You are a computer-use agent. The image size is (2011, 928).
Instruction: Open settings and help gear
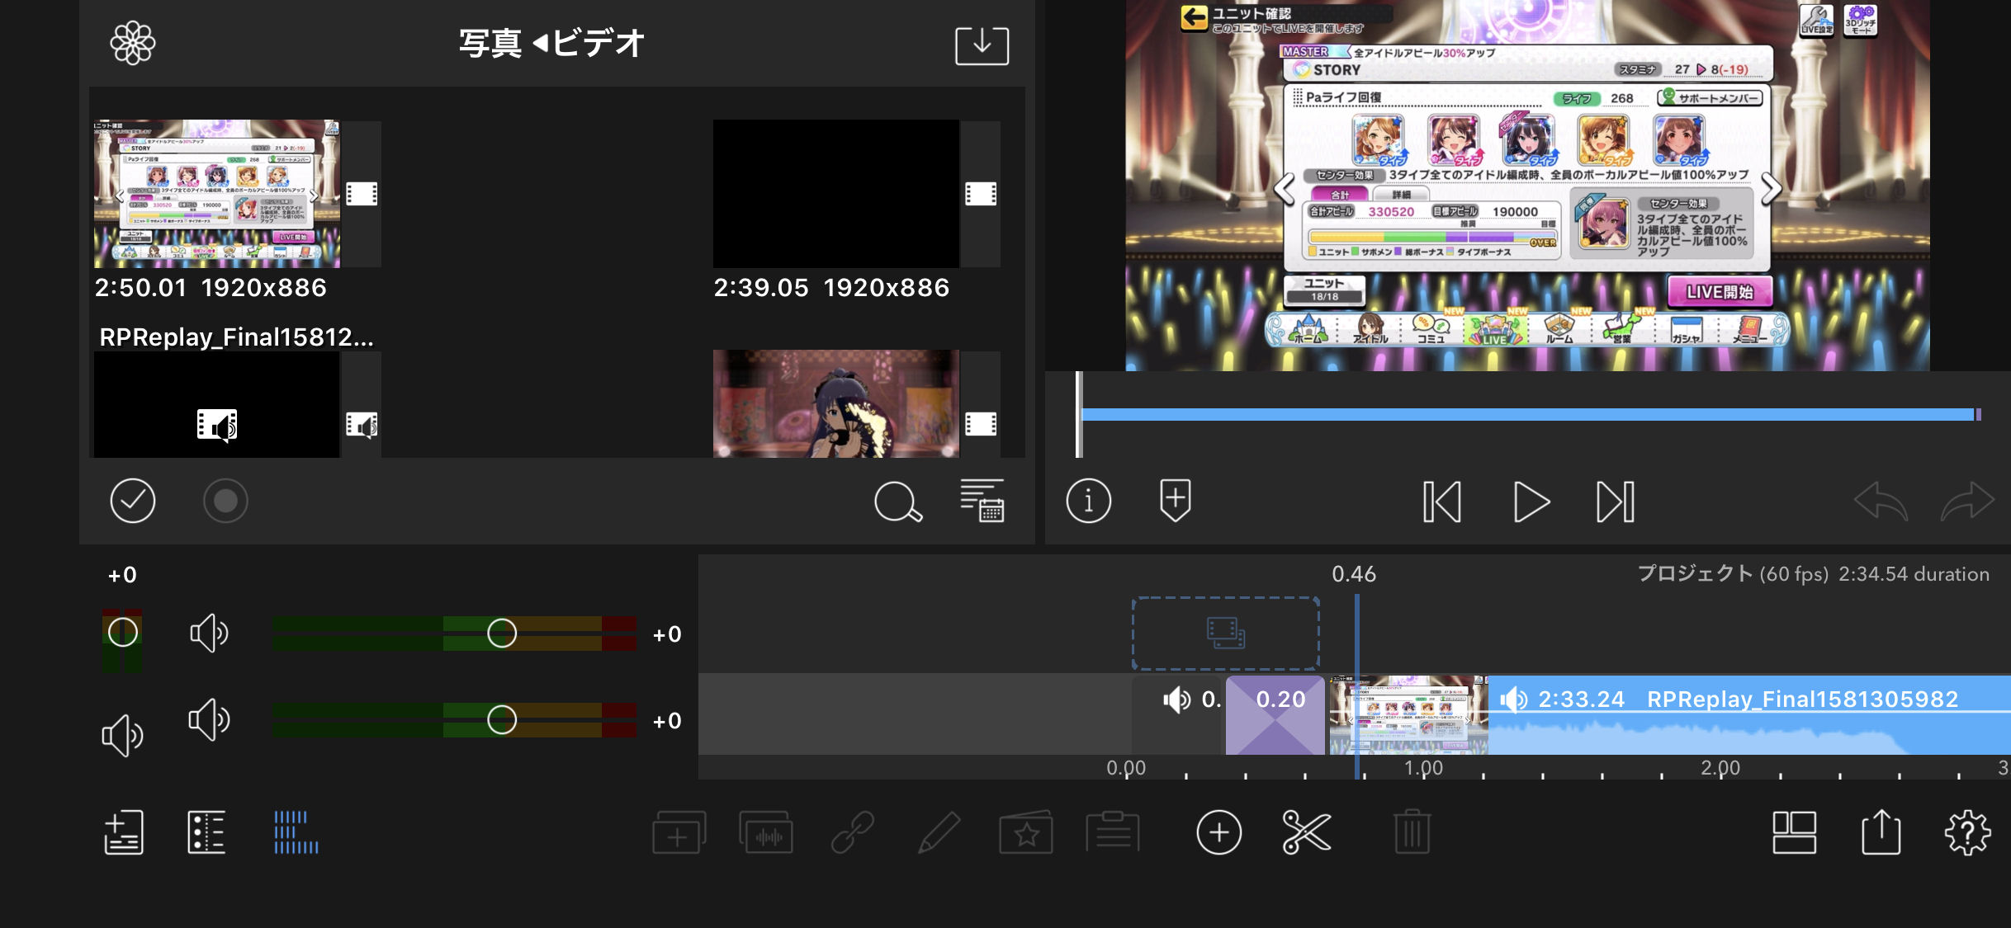1968,832
